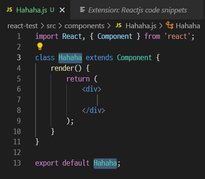Click the closing </div> tag
This screenshot has width=205, height=179.
click(94, 111)
